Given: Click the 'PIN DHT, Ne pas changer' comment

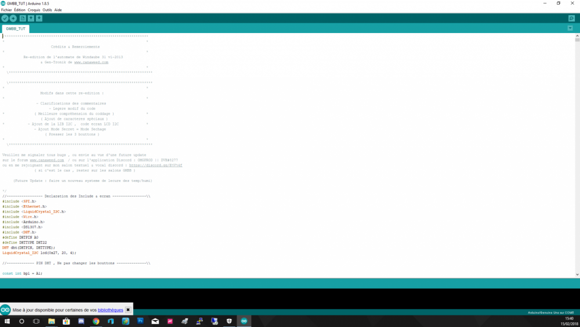Looking at the screenshot, I should (x=76, y=263).
